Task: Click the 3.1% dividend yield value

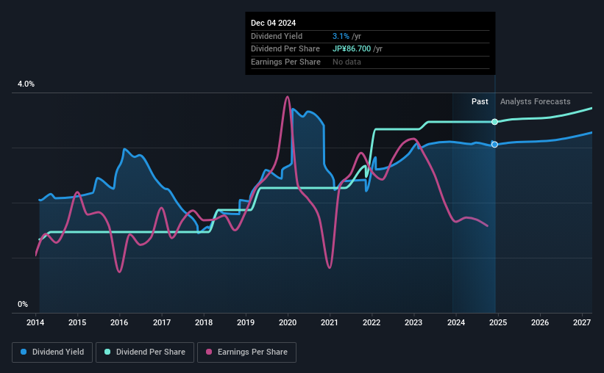Action: 341,36
